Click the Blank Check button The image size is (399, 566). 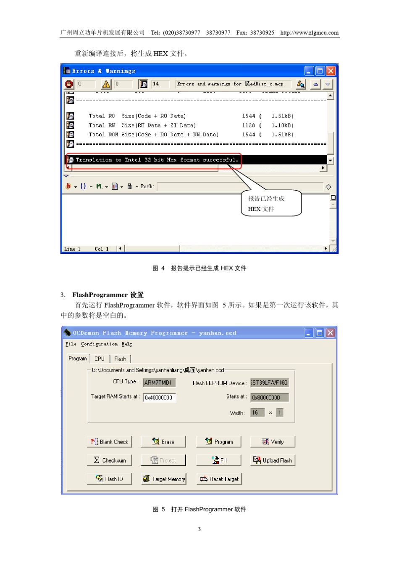tap(109, 442)
